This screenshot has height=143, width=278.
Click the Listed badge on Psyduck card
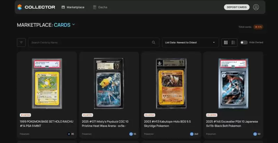(x=88, y=115)
